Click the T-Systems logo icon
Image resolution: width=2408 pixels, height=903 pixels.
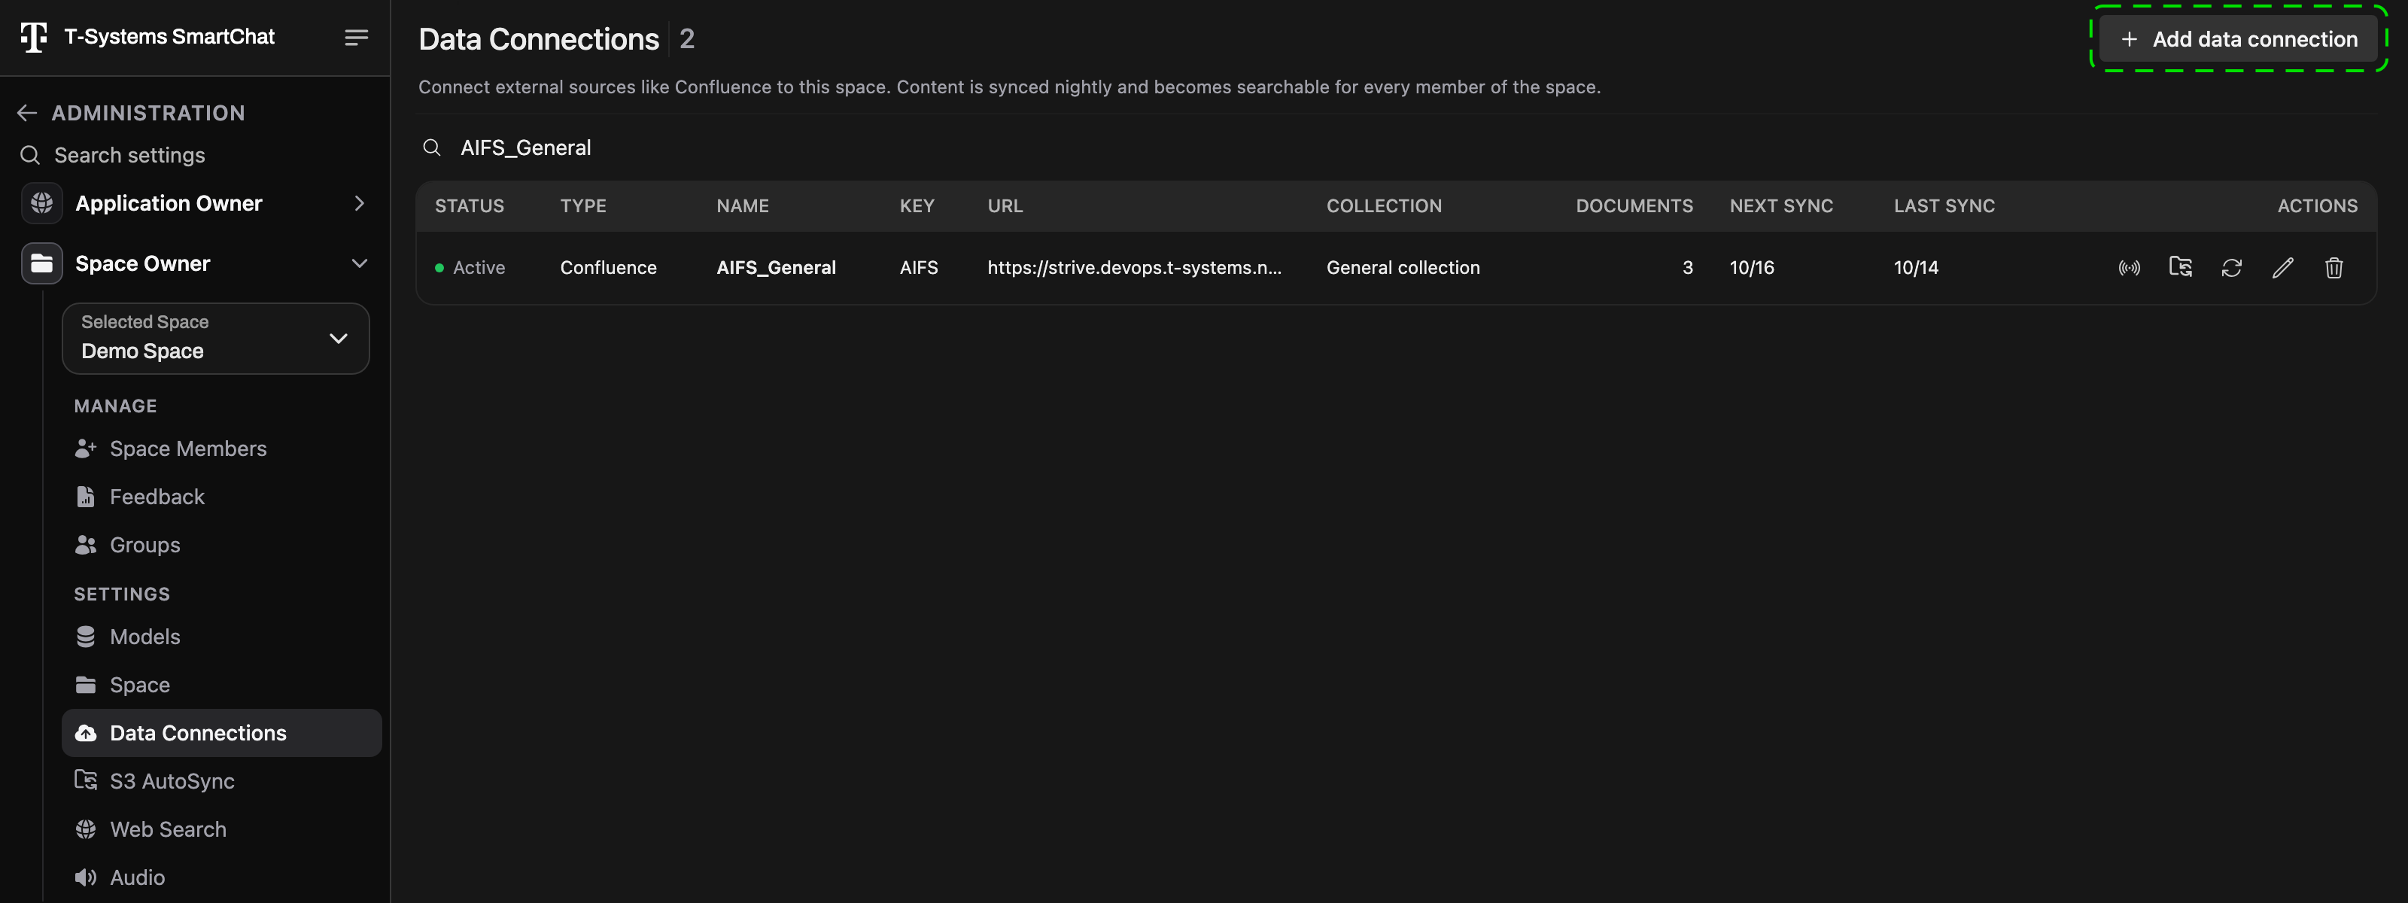point(34,38)
